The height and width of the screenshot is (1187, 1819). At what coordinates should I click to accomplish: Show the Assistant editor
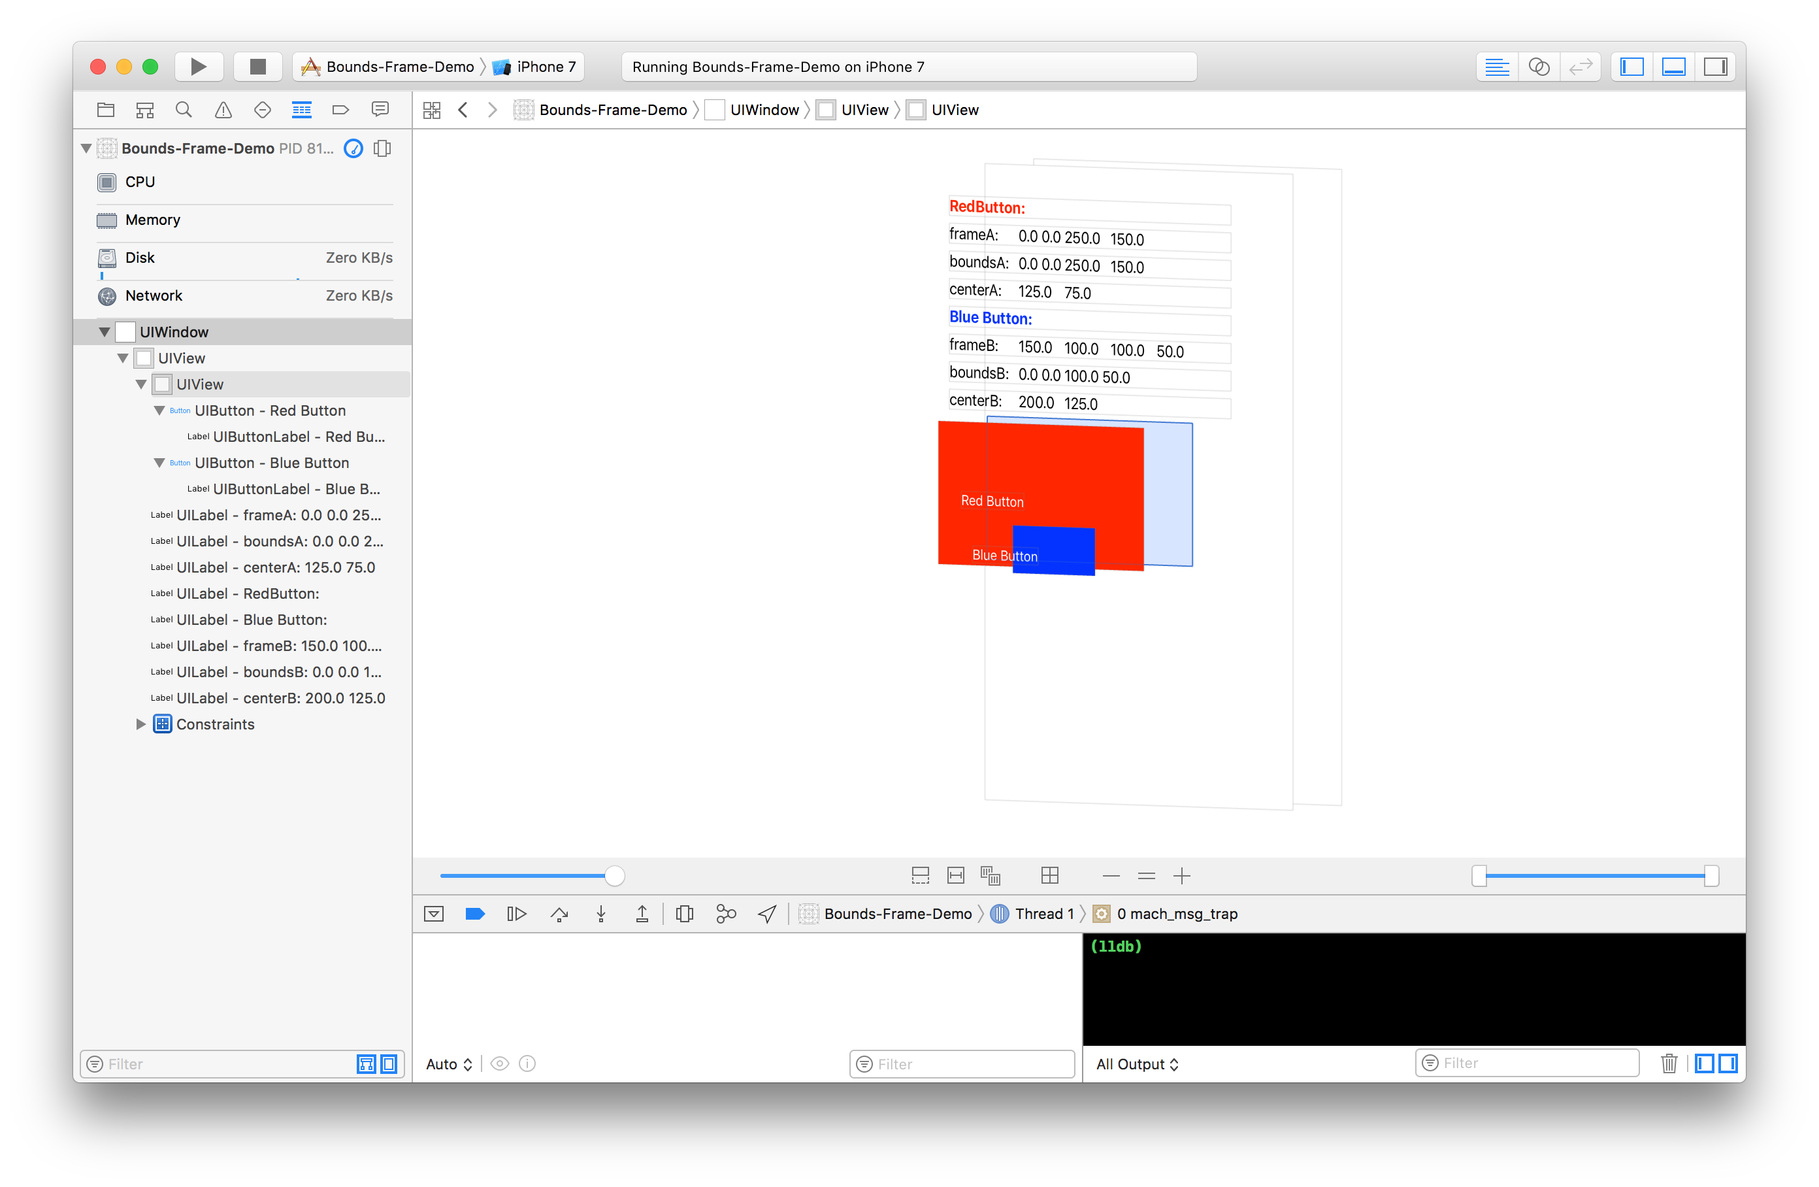1539,67
